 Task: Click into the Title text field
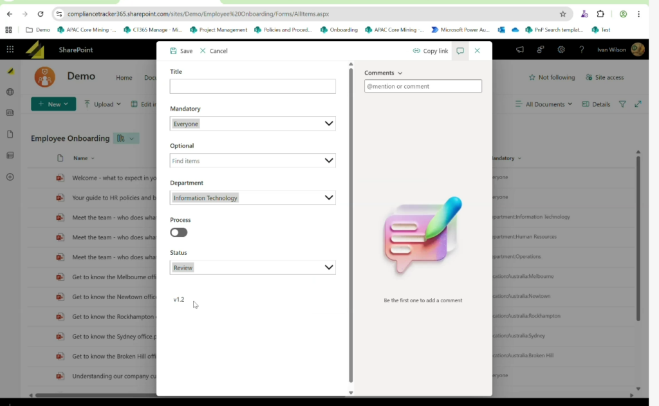click(252, 87)
